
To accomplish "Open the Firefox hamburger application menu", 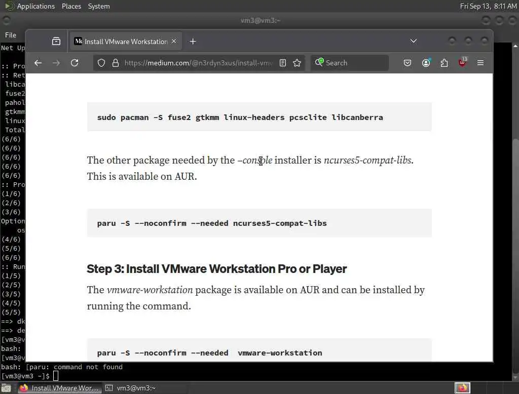I will coord(480,63).
